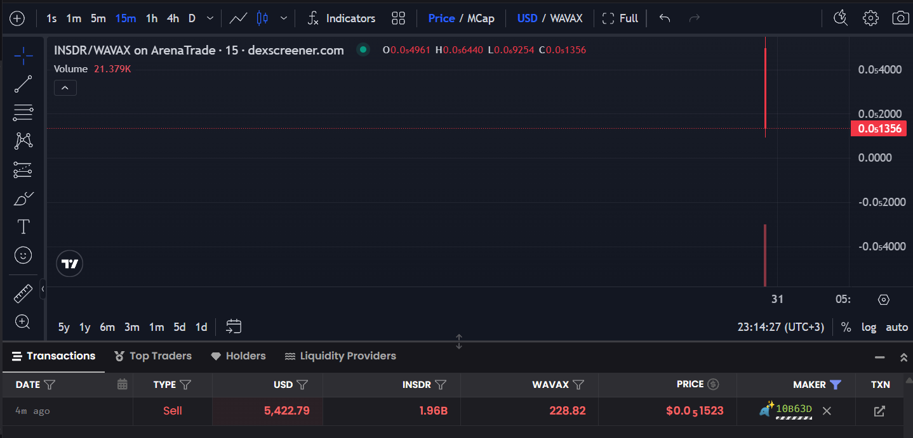Click the undo arrow in toolbar

(x=665, y=18)
